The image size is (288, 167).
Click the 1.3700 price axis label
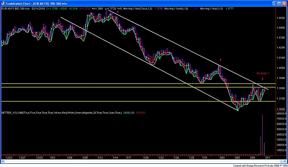pyautogui.click(x=281, y=99)
